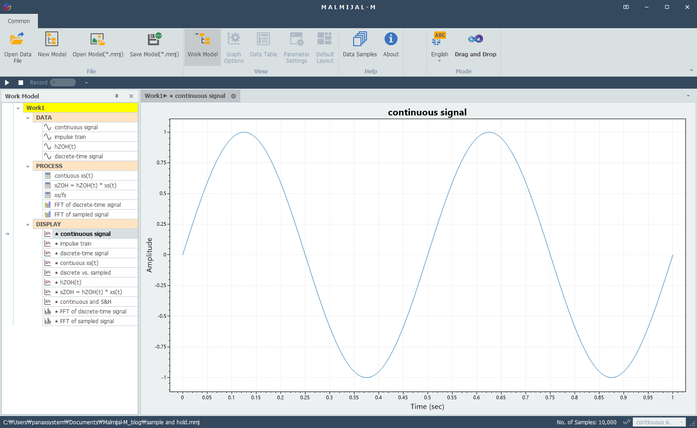
Task: Select FFT of discrete-time signal process
Action: click(x=90, y=205)
